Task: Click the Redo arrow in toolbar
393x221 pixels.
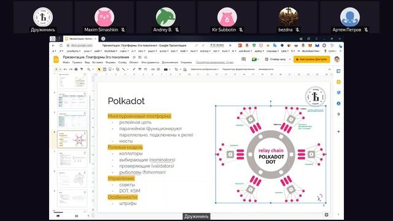Action: (71, 69)
